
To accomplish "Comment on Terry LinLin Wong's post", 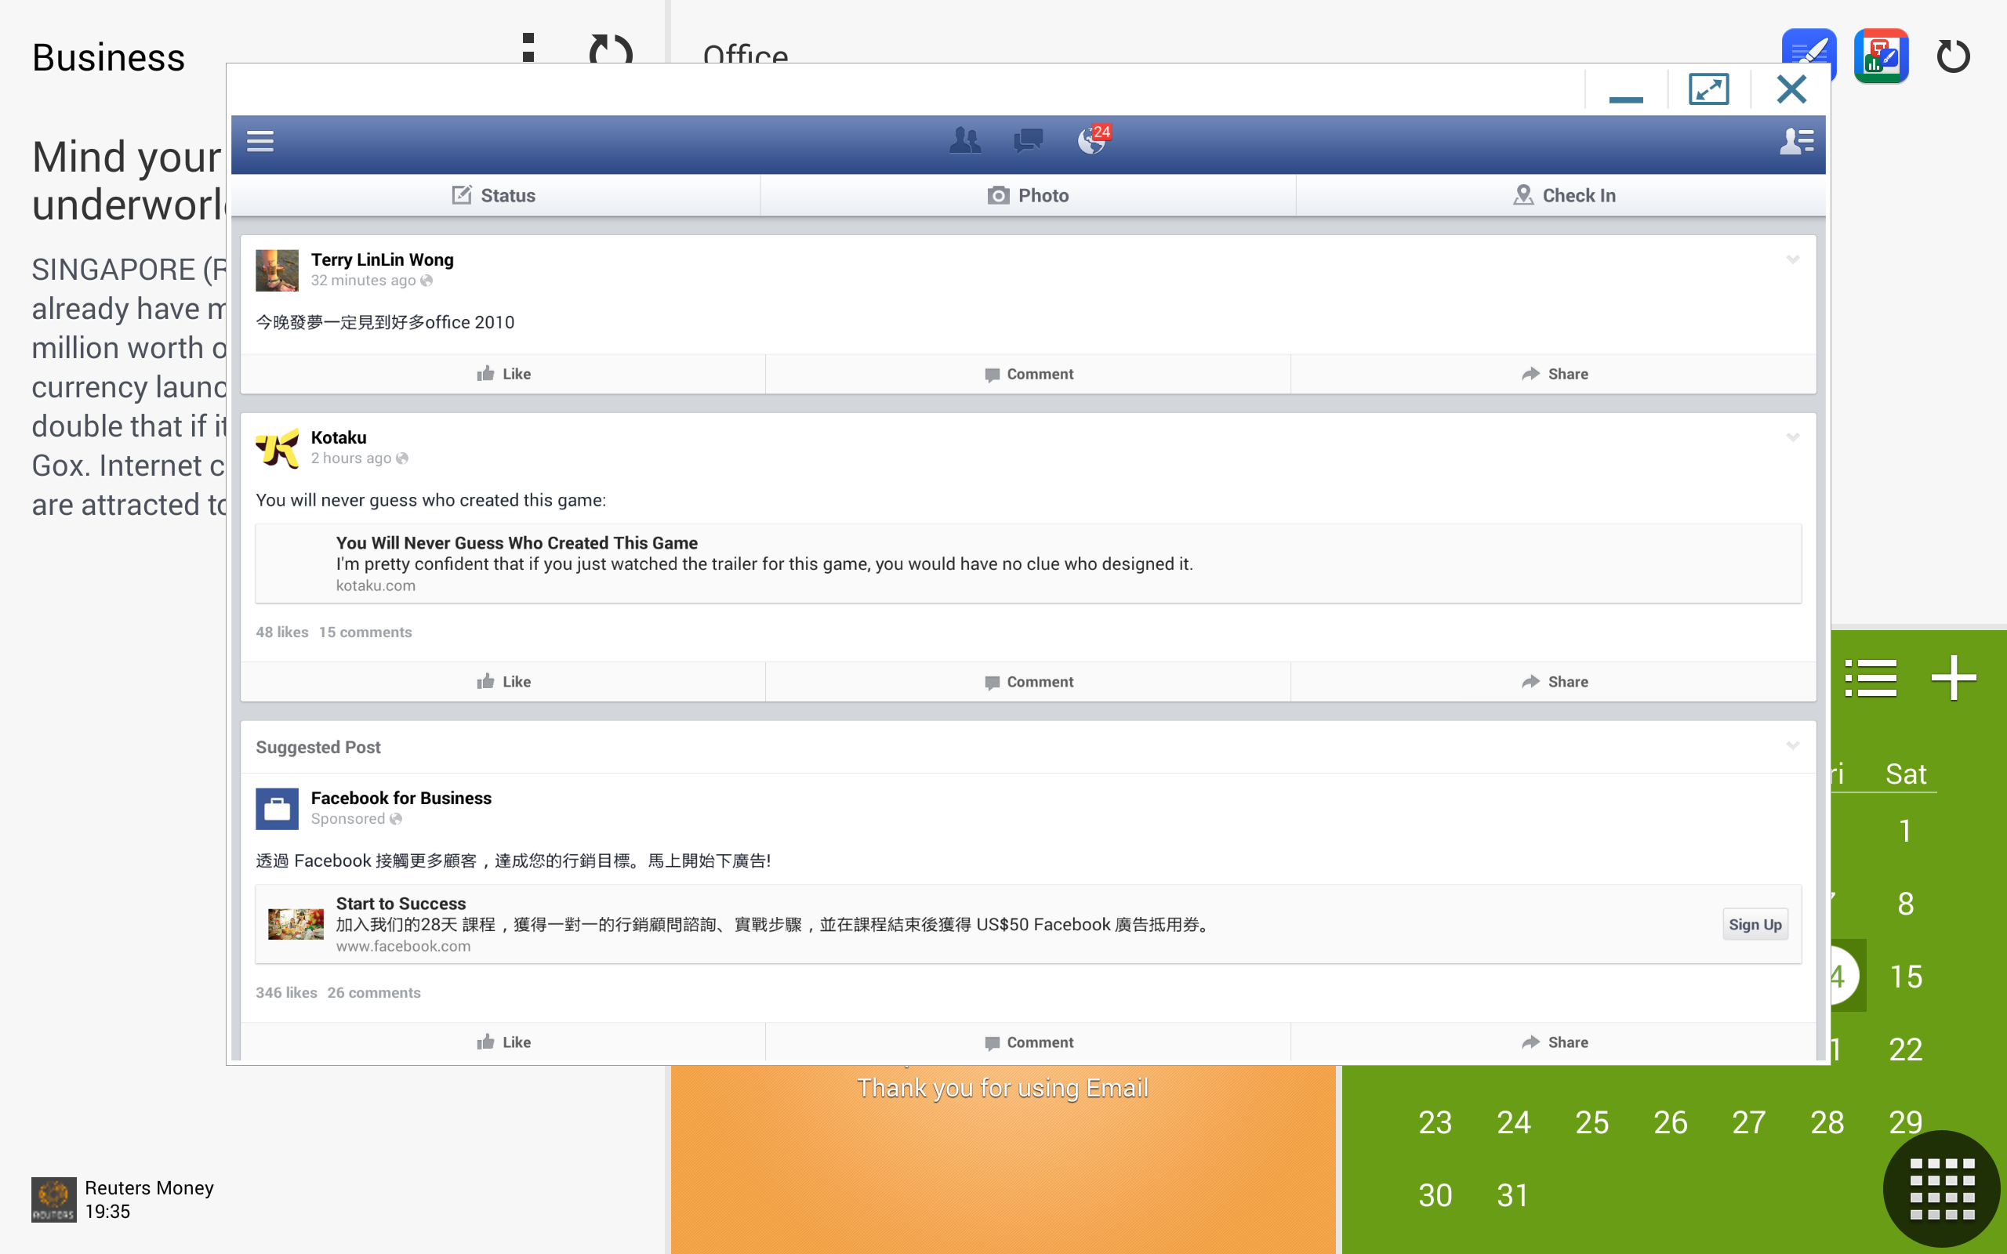I will tap(1029, 374).
